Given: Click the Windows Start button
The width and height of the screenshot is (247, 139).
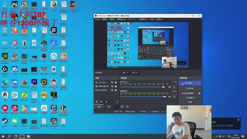Looking at the screenshot, I should (3, 136).
